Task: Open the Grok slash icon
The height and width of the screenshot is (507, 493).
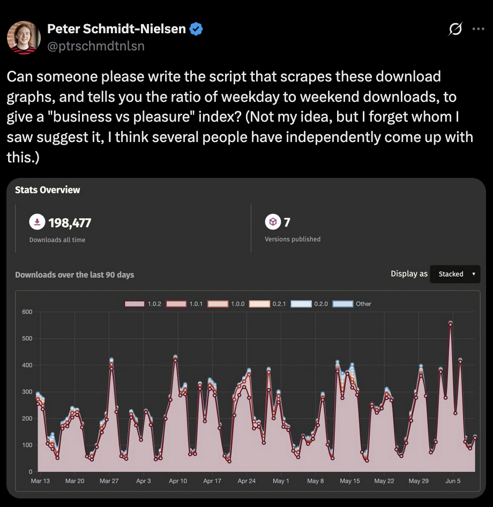Action: [455, 30]
